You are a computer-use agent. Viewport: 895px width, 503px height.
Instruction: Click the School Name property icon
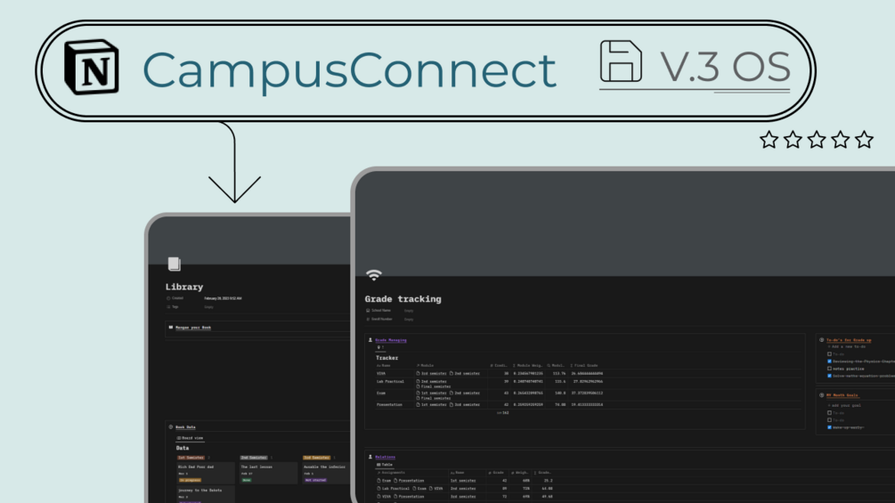coord(368,310)
